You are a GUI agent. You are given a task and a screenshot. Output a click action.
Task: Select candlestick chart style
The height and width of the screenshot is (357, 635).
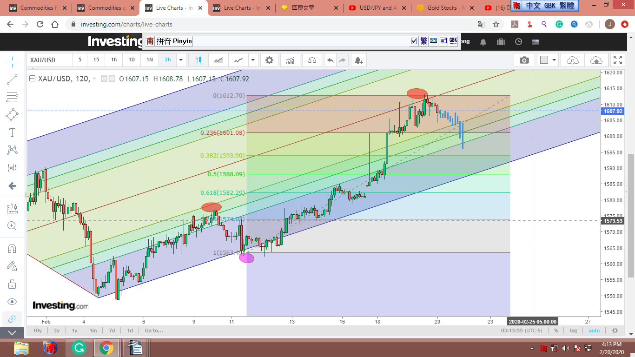click(198, 60)
